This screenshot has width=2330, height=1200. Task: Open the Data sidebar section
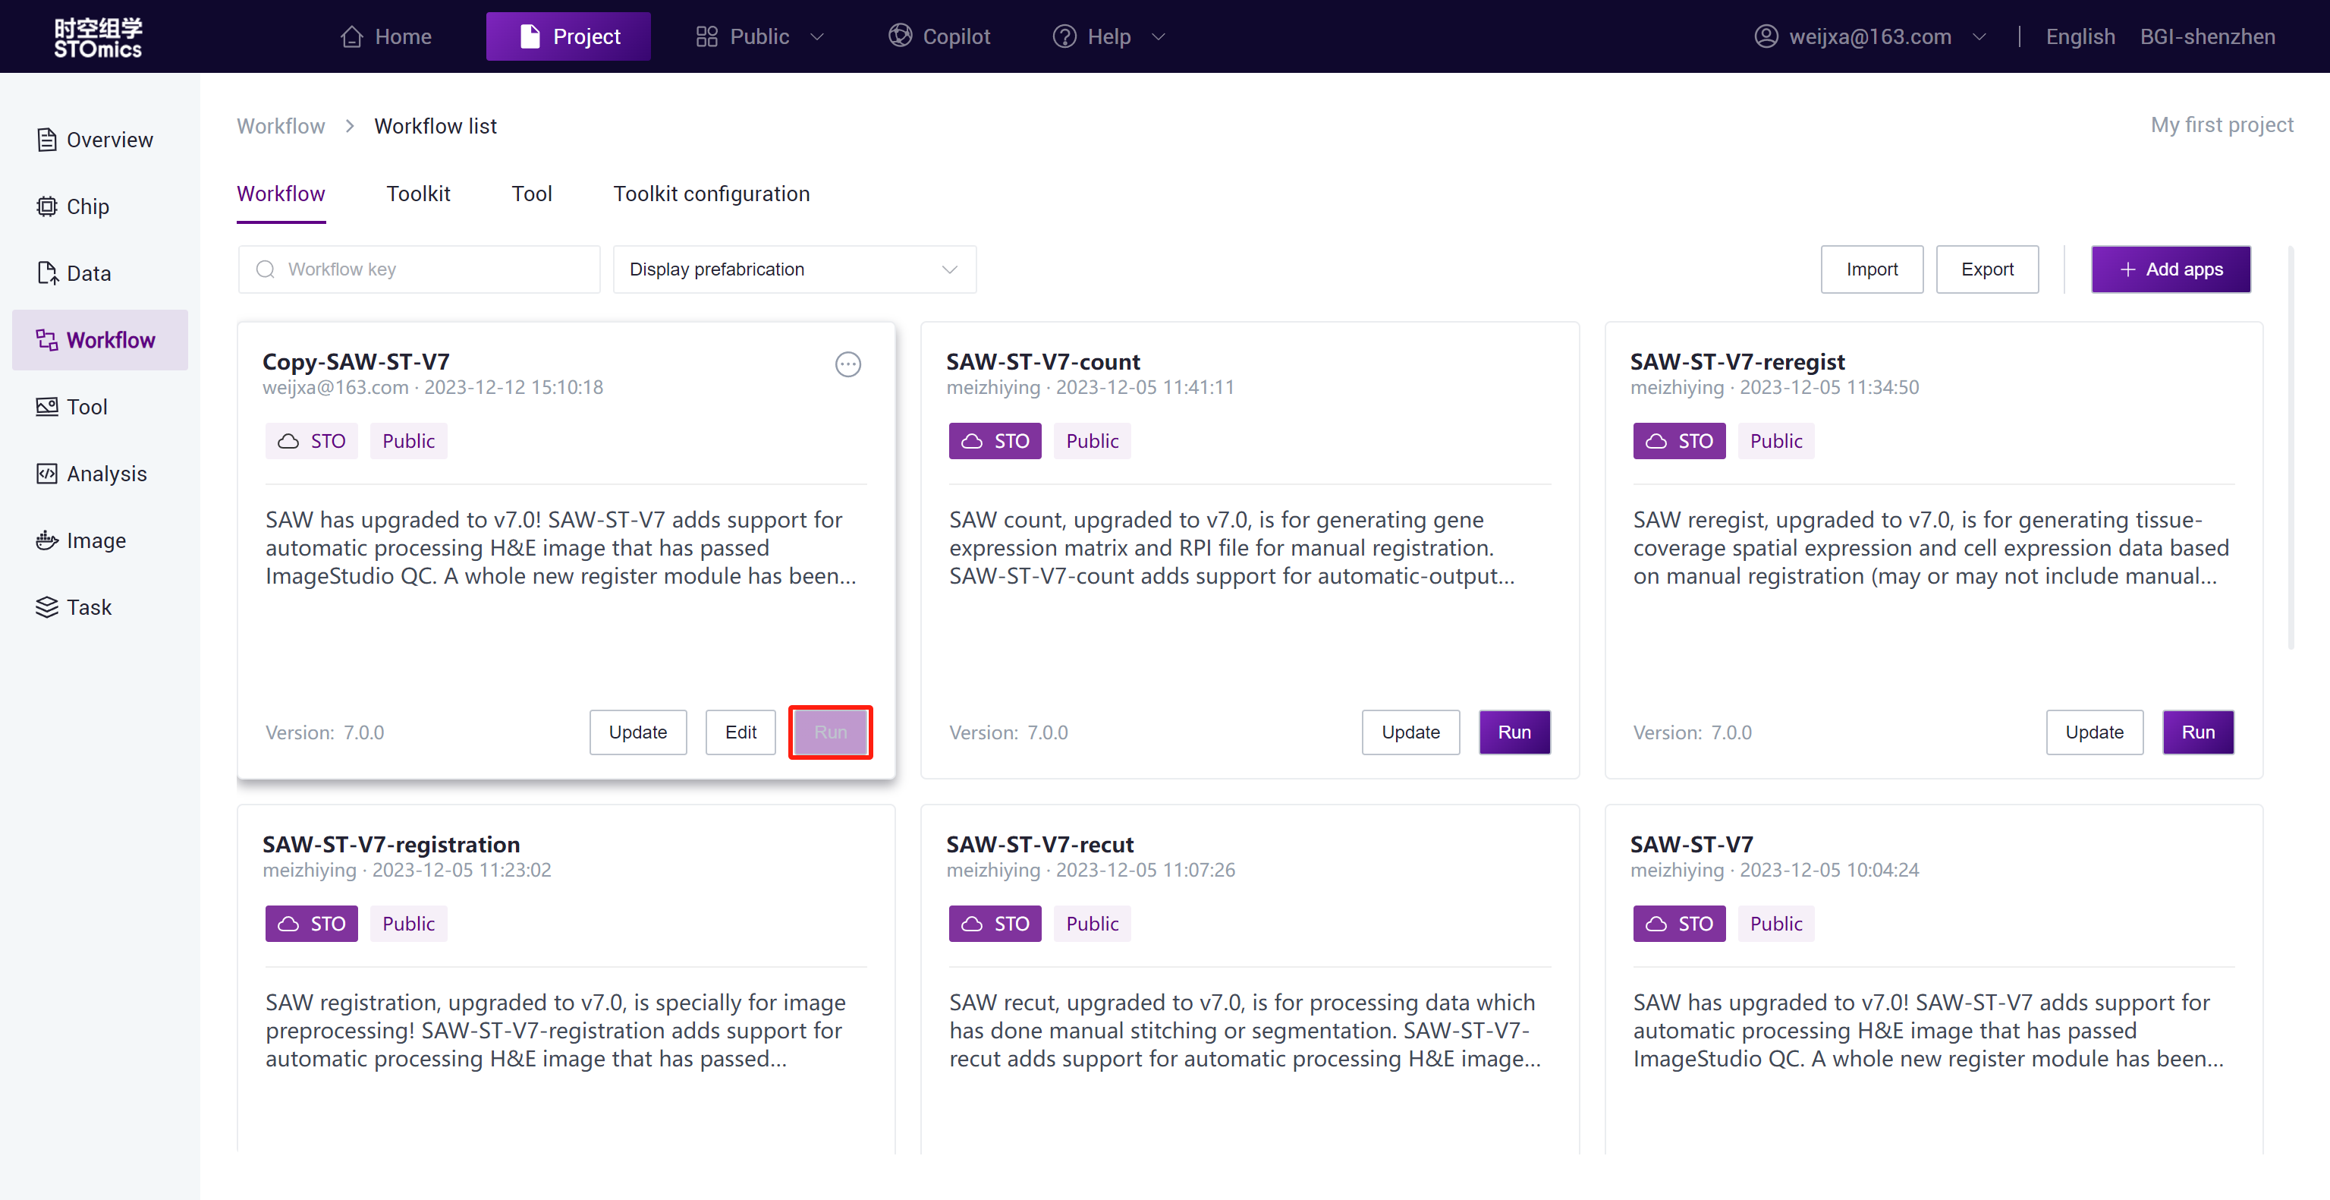click(x=88, y=273)
